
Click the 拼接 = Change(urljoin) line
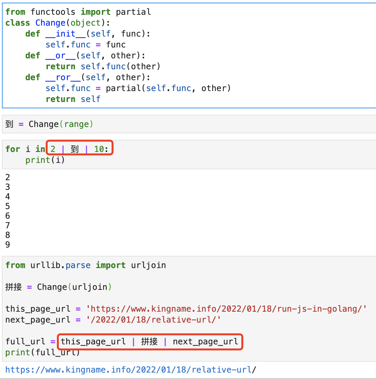click(58, 287)
